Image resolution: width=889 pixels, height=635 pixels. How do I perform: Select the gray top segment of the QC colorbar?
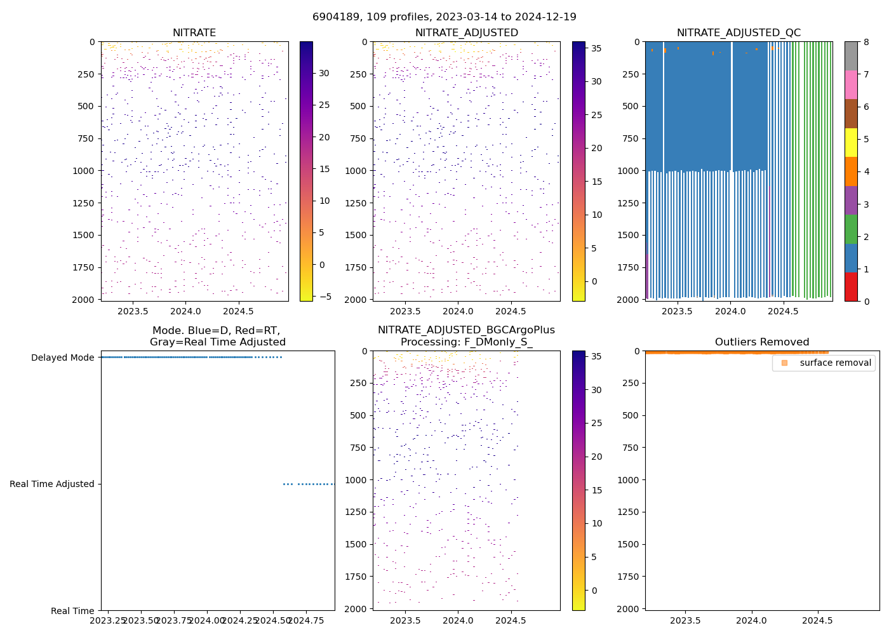(851, 56)
